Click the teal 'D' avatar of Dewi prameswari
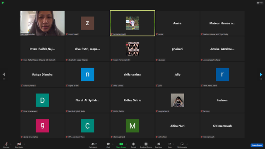This screenshot has width=265, height=149. pyautogui.click(x=42, y=100)
